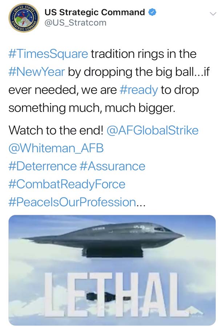Expand truncated text via trailing ellipsis

coord(140,203)
